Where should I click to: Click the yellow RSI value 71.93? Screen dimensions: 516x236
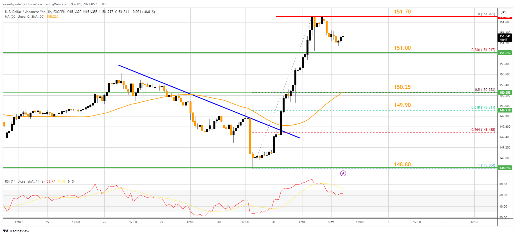tap(61, 181)
